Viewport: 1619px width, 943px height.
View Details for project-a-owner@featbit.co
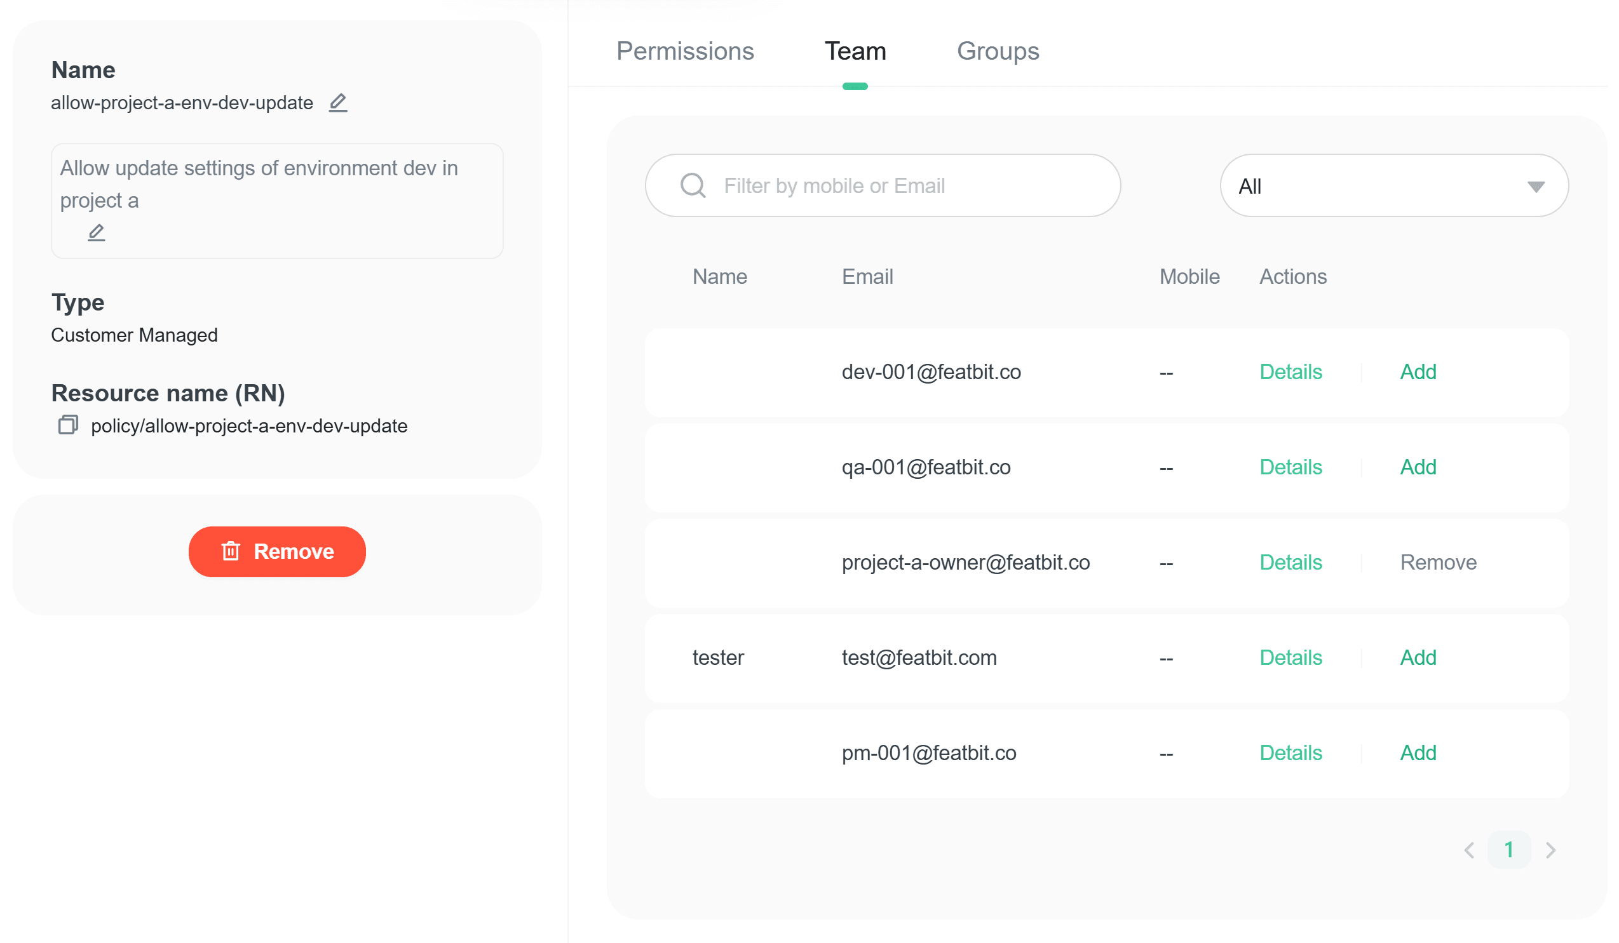(1292, 563)
